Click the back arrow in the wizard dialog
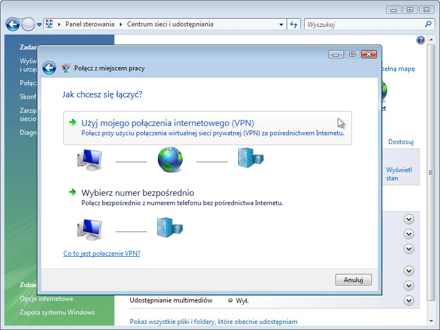This screenshot has height=330, width=440. (50, 68)
